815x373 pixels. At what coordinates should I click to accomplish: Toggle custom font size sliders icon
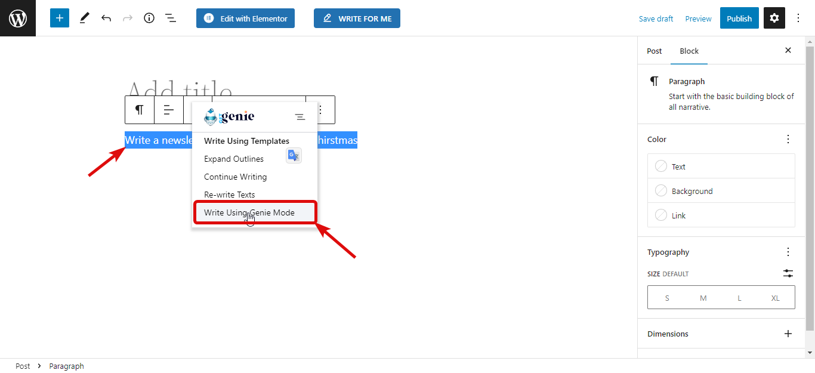tap(788, 273)
